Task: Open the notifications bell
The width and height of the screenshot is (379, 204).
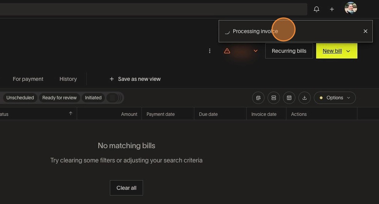Action: pos(317,9)
